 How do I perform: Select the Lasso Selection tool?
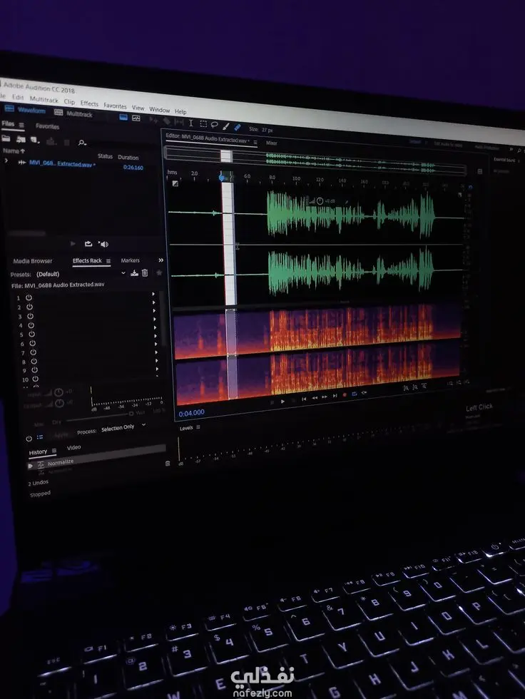[x=215, y=125]
